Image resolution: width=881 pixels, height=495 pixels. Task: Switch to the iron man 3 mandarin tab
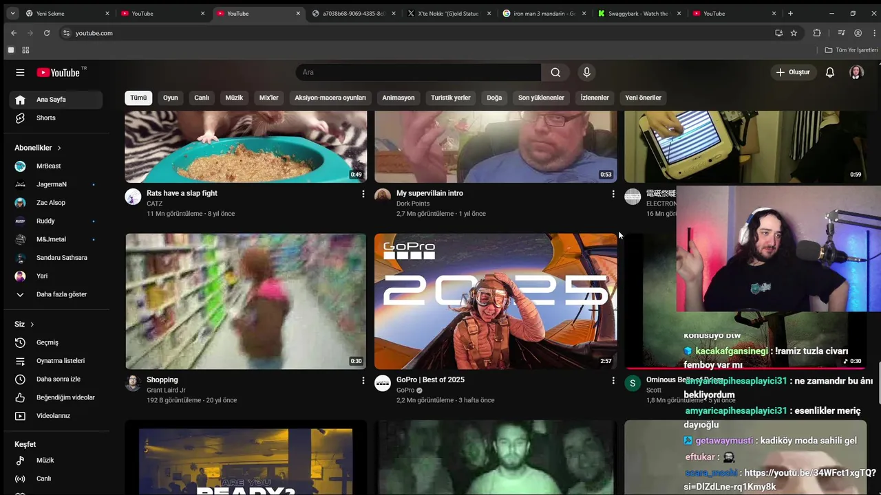(x=544, y=13)
